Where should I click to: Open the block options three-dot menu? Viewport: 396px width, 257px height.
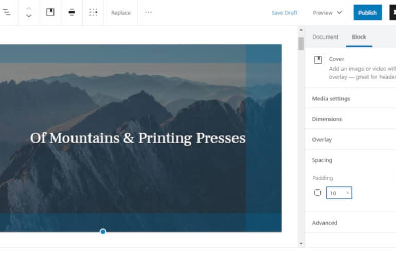point(148,12)
